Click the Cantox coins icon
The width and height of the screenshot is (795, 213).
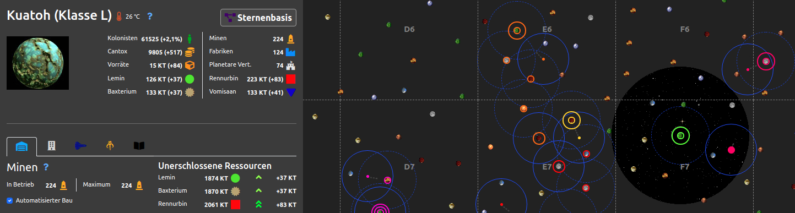tap(190, 52)
